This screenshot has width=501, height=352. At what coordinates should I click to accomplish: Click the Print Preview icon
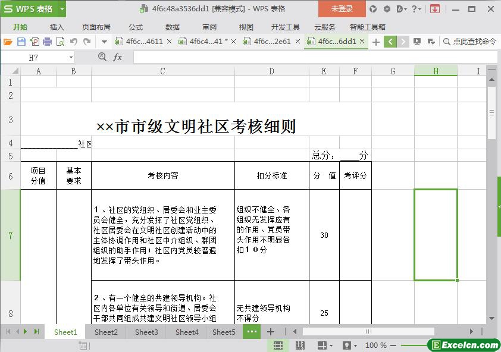(61, 42)
